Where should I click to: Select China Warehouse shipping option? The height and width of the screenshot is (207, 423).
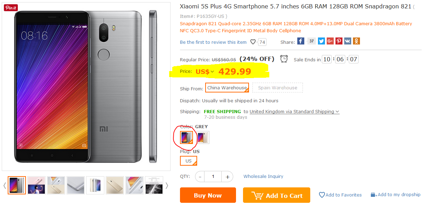click(x=227, y=88)
